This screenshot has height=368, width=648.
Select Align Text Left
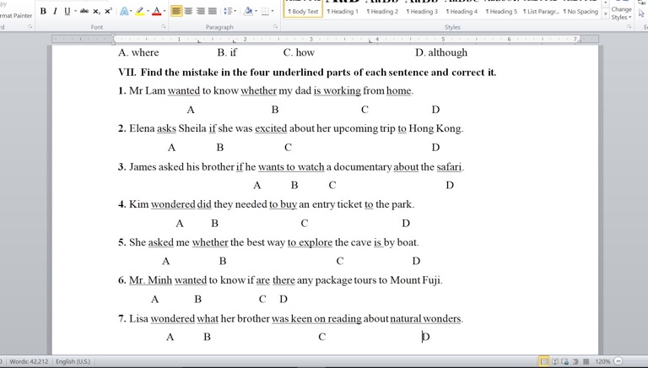176,11
